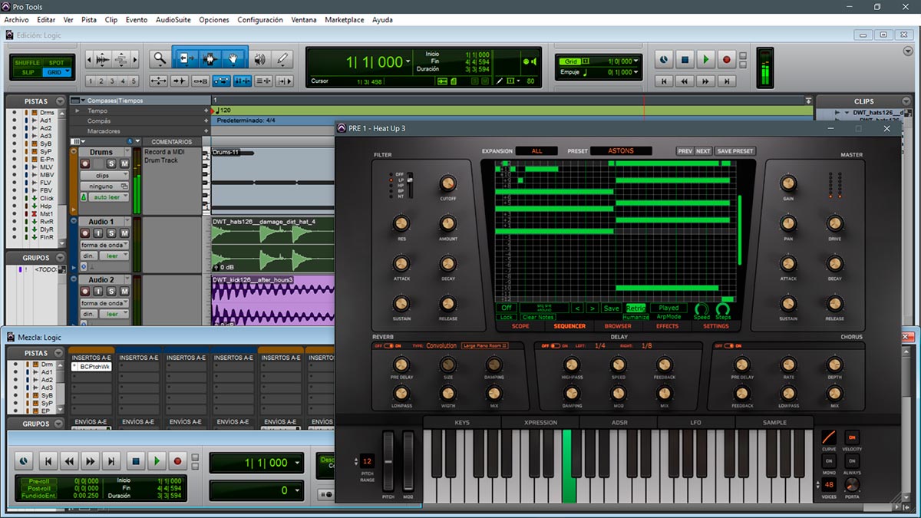Open the Ventana menu
The height and width of the screenshot is (518, 921).
click(304, 19)
